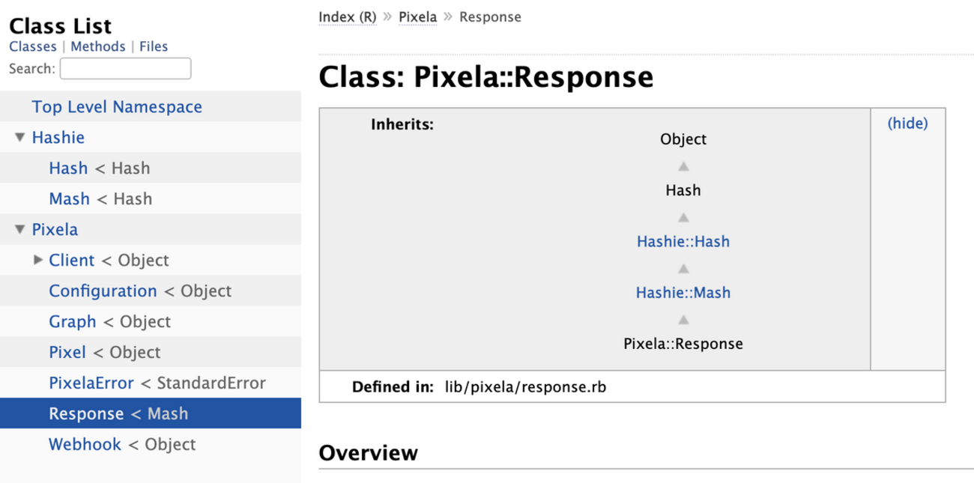Select the Pixel class in list
Screen dimensions: 974x483
pyautogui.click(x=67, y=353)
